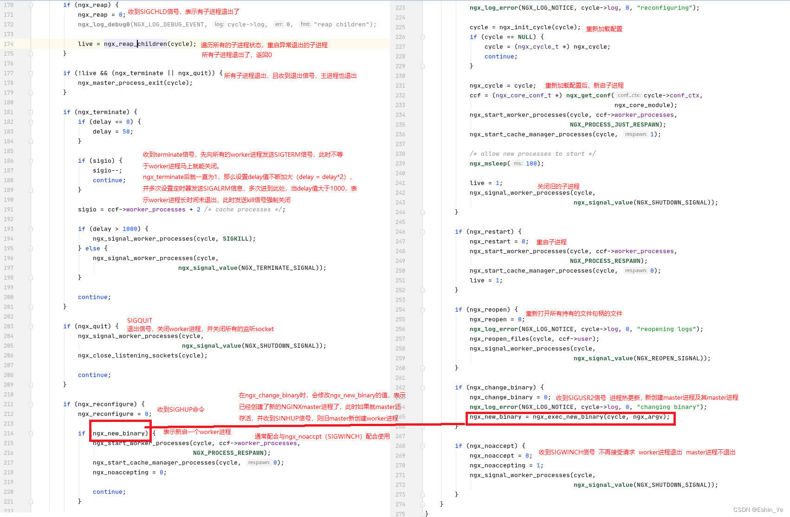Fold the cycle == NULL block at line 226

pyautogui.click(x=422, y=37)
